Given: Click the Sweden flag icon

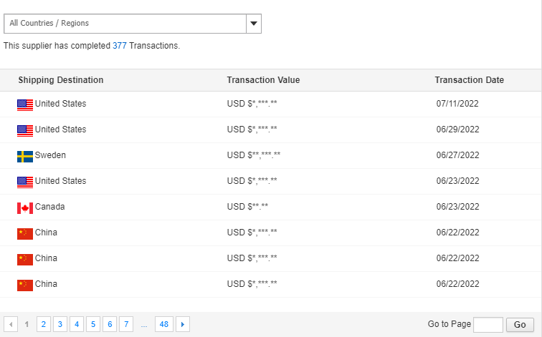Looking at the screenshot, I should (25, 156).
